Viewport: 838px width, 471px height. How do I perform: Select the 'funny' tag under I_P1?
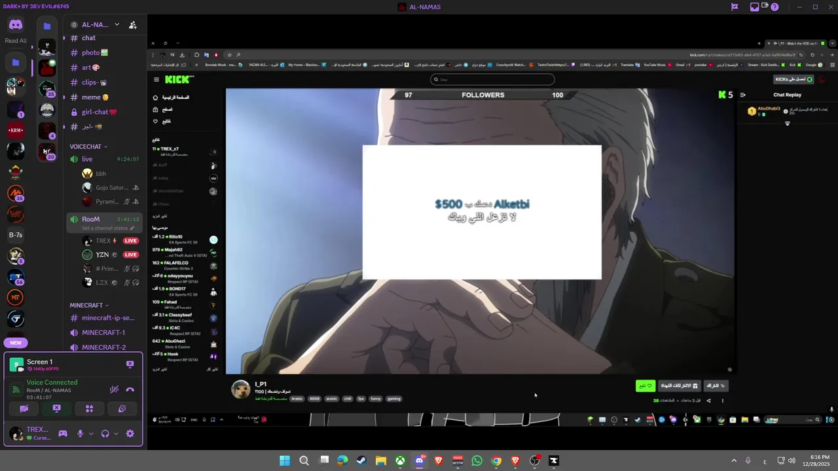click(375, 398)
